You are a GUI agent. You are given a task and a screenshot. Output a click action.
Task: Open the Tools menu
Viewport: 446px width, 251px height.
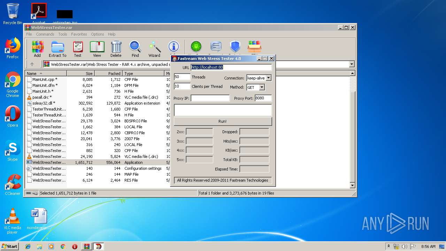tap(63, 34)
